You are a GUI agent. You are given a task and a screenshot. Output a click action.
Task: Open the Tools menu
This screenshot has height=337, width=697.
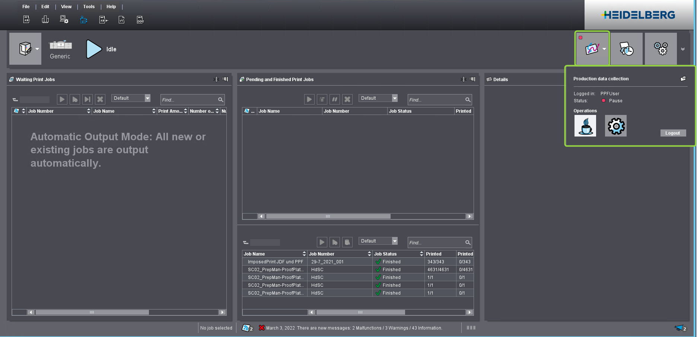pos(89,7)
